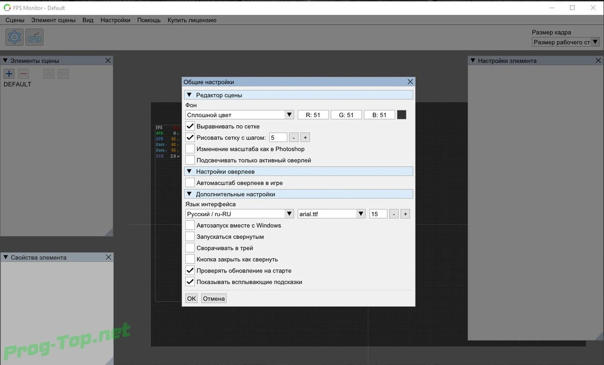Click the B: 51 color field

(x=379, y=115)
